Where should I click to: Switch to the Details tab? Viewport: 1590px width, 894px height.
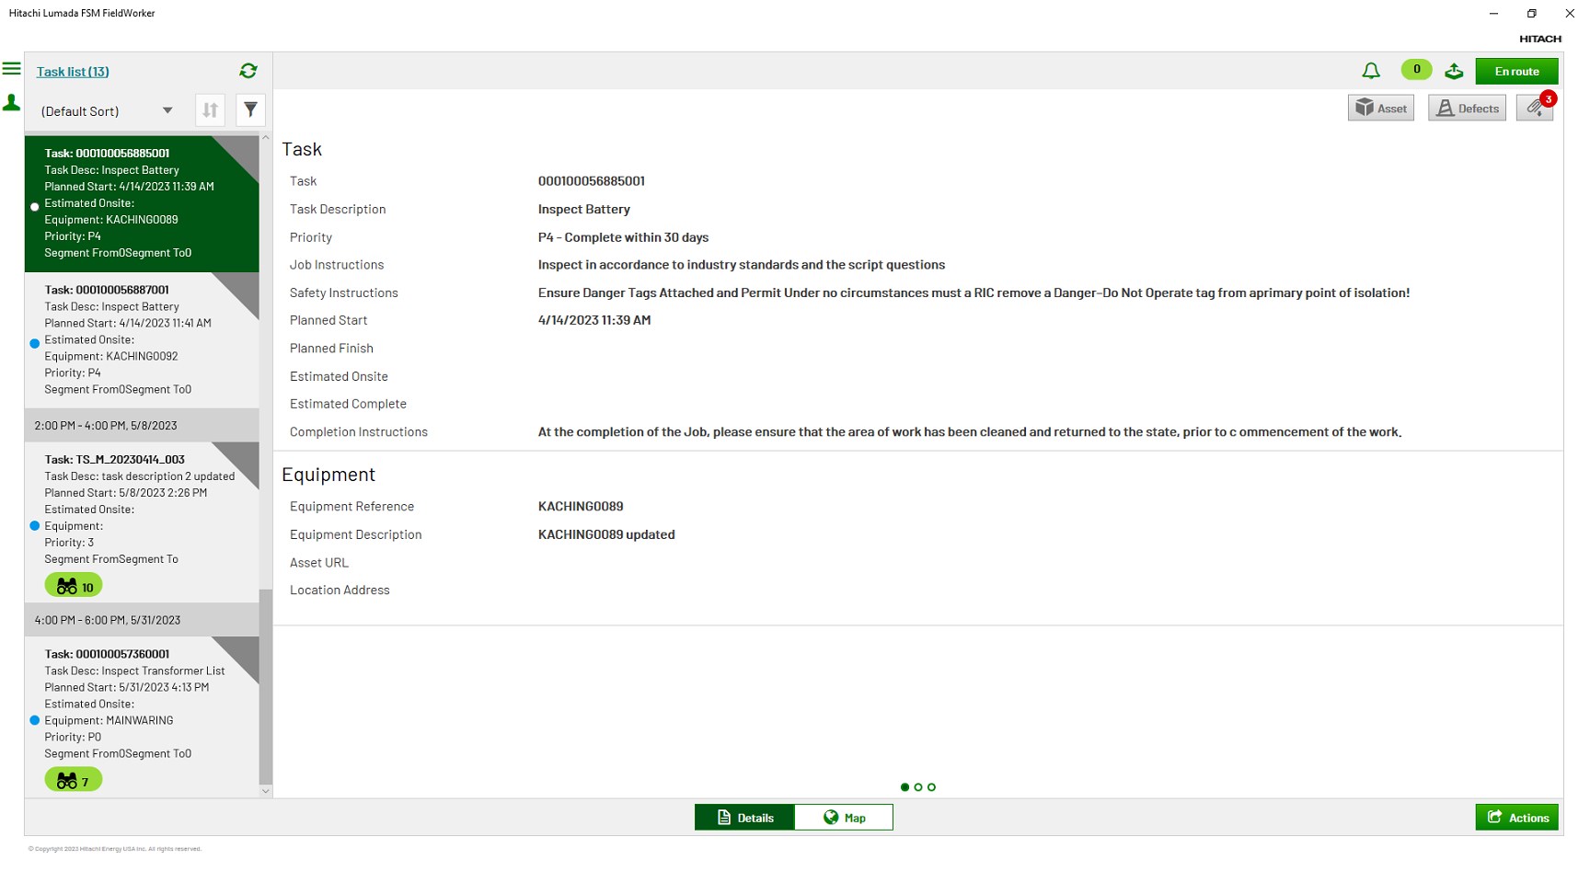(x=744, y=817)
